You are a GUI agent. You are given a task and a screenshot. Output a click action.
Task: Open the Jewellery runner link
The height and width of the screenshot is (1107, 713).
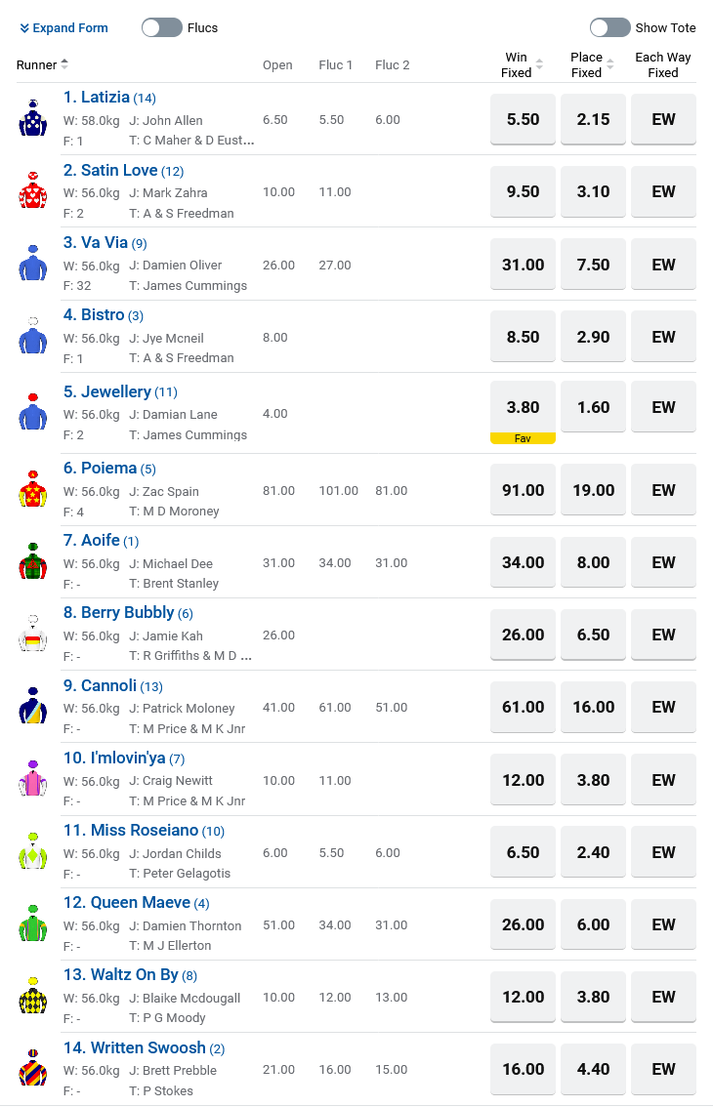[x=115, y=391]
